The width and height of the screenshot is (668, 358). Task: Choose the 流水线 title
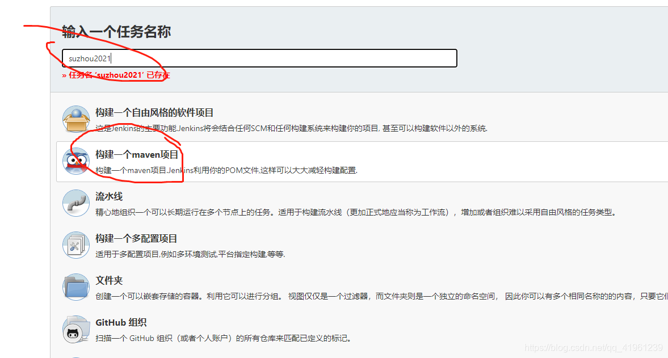tap(109, 196)
